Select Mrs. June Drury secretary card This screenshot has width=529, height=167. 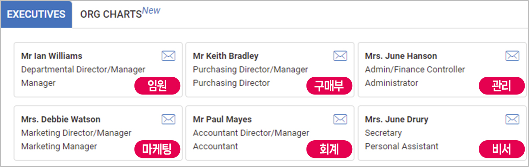442,133
